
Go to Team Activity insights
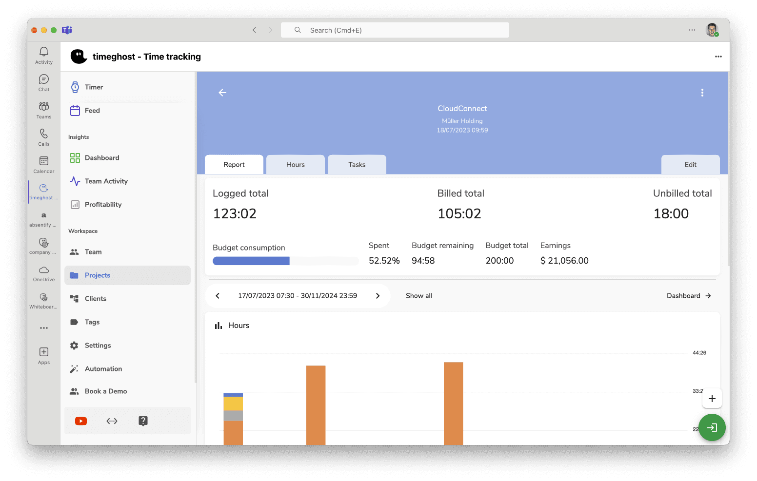(106, 181)
